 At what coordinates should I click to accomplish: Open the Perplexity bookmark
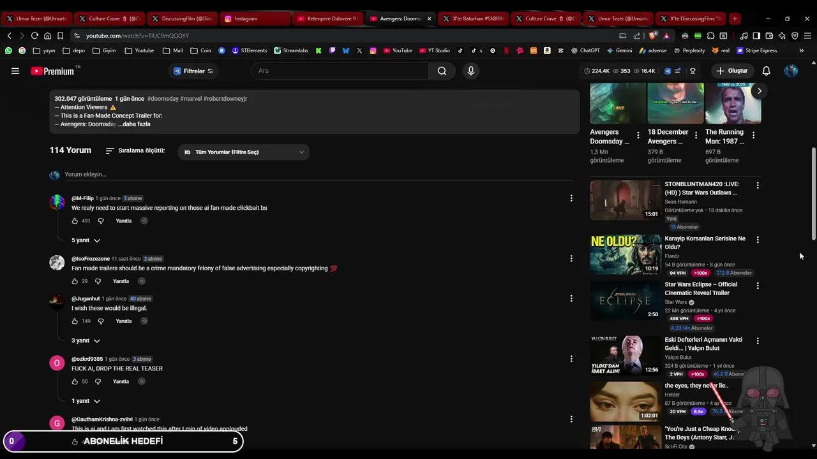[689, 50]
